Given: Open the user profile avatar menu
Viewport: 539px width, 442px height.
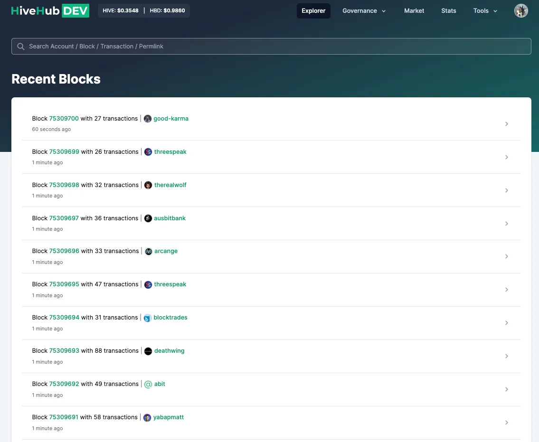Looking at the screenshot, I should (x=521, y=10).
